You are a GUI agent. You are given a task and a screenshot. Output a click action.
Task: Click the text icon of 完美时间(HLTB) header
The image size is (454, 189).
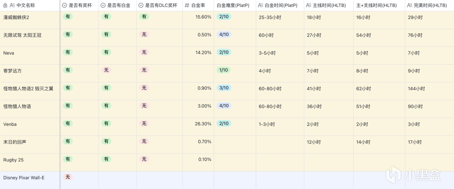409,5
